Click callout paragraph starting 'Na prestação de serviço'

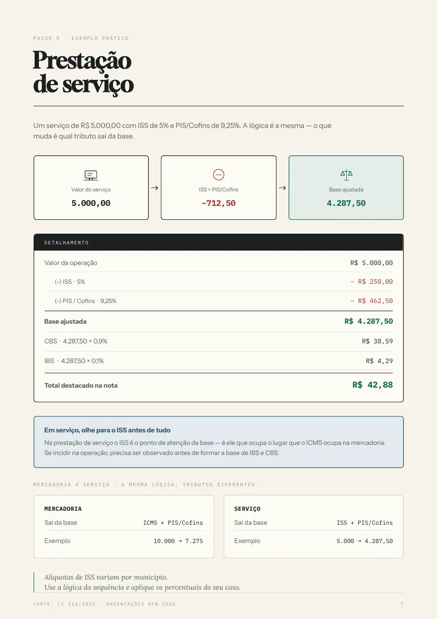[215, 448]
